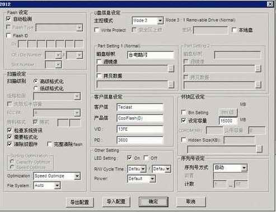Check the 本地盘 local disk checkbox

pyautogui.click(x=234, y=30)
